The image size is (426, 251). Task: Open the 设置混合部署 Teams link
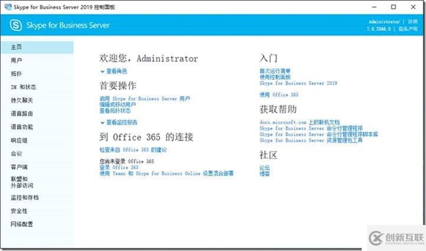[166, 173]
